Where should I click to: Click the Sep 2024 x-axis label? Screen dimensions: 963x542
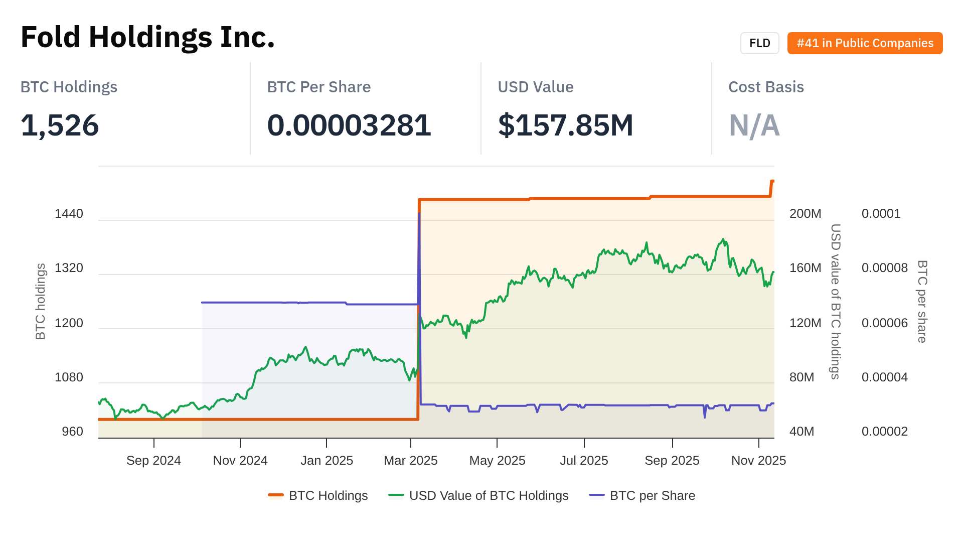click(x=153, y=460)
